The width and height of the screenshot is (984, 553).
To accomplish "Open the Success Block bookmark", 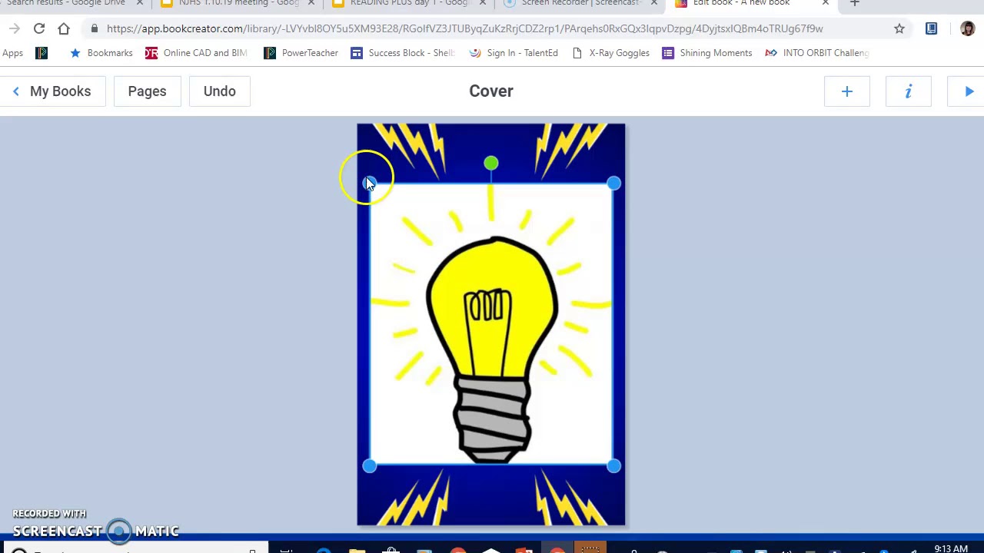I will [x=403, y=53].
